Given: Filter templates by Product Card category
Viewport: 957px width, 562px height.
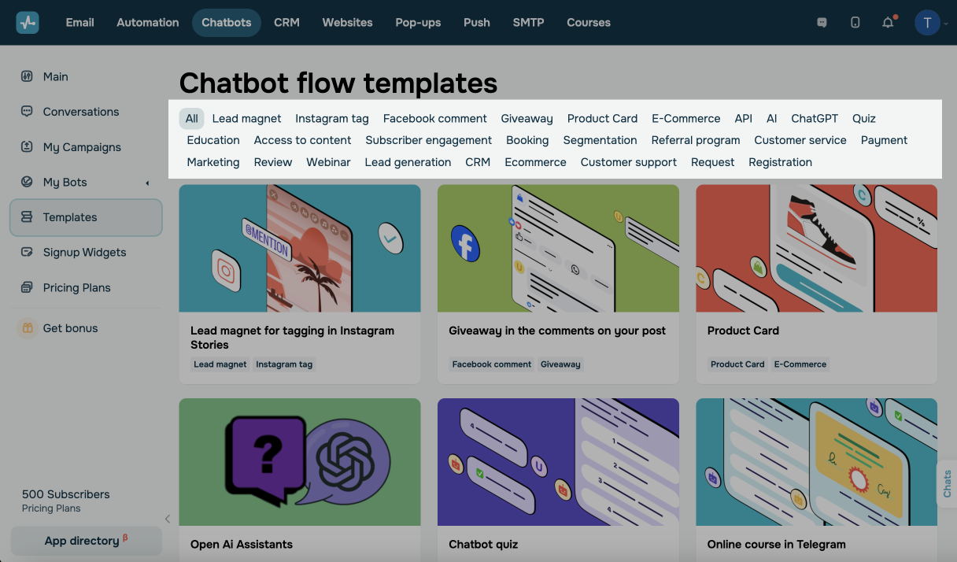Looking at the screenshot, I should [603, 118].
